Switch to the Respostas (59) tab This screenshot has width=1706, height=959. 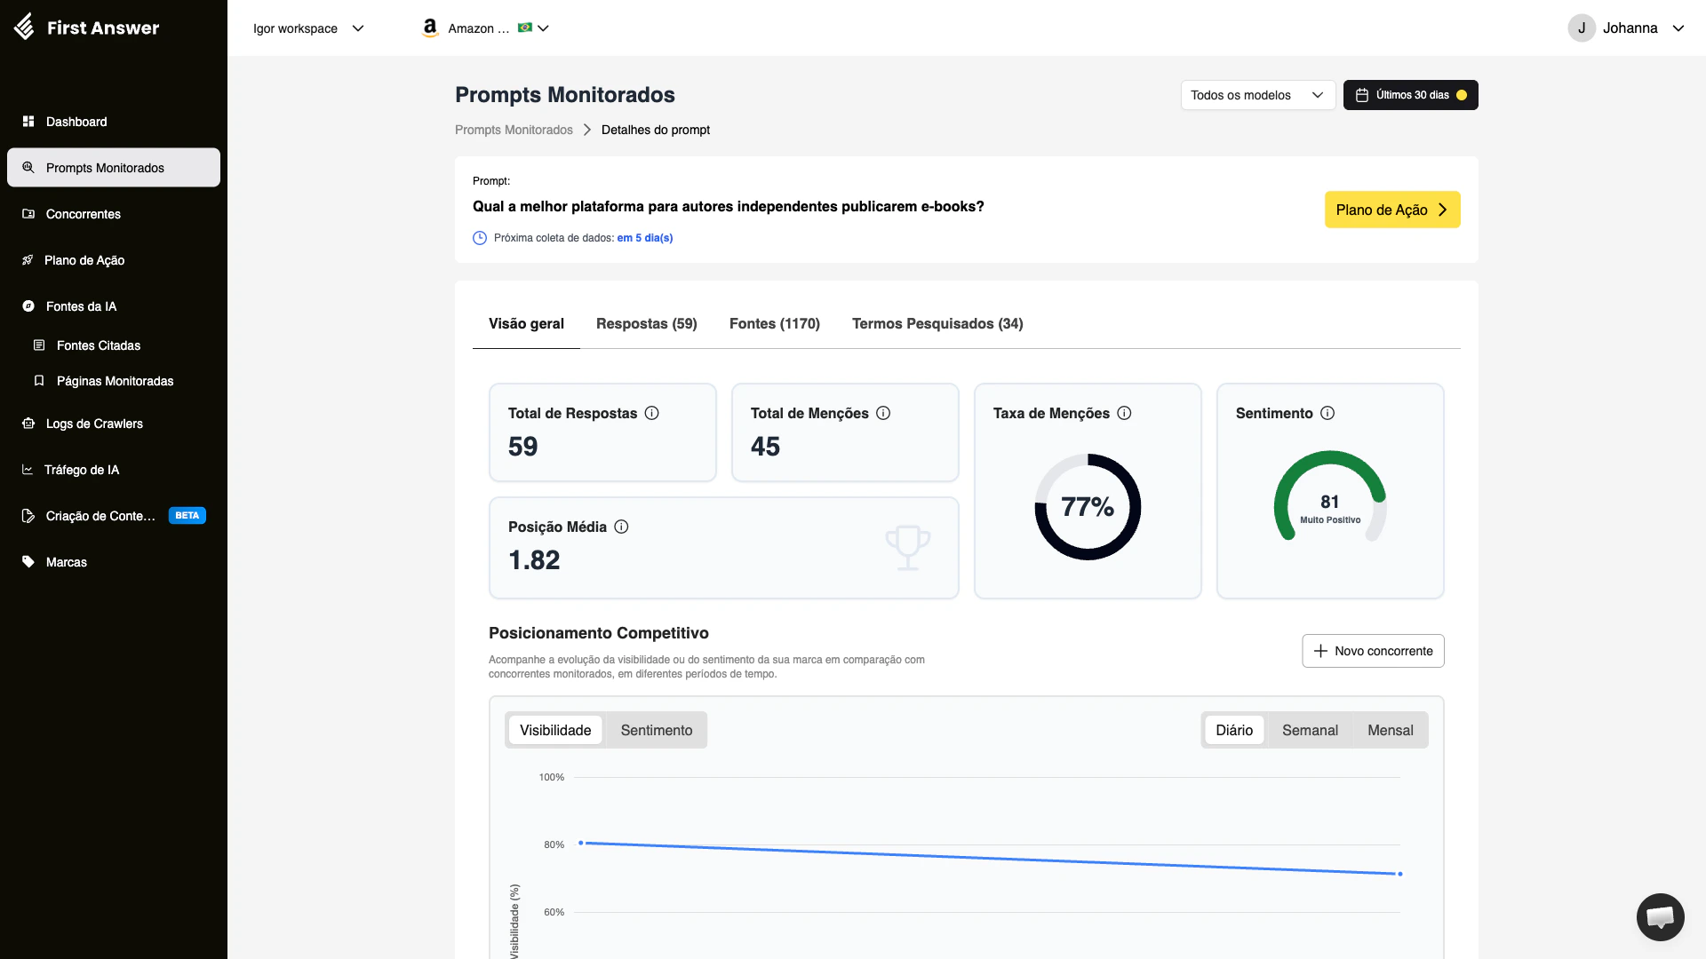[x=646, y=324]
